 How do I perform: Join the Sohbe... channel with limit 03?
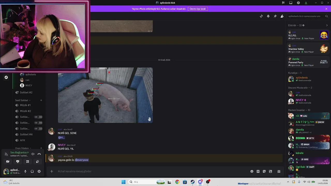28,117
